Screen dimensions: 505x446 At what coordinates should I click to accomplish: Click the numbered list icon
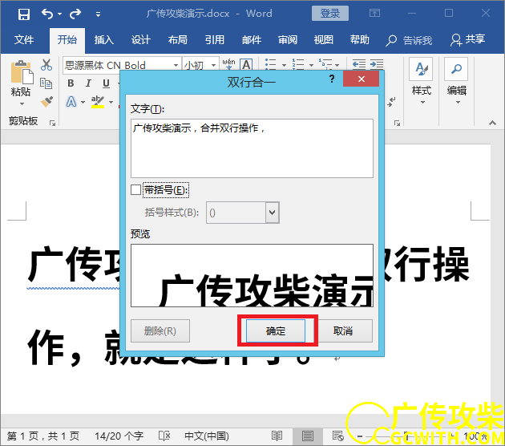point(298,64)
